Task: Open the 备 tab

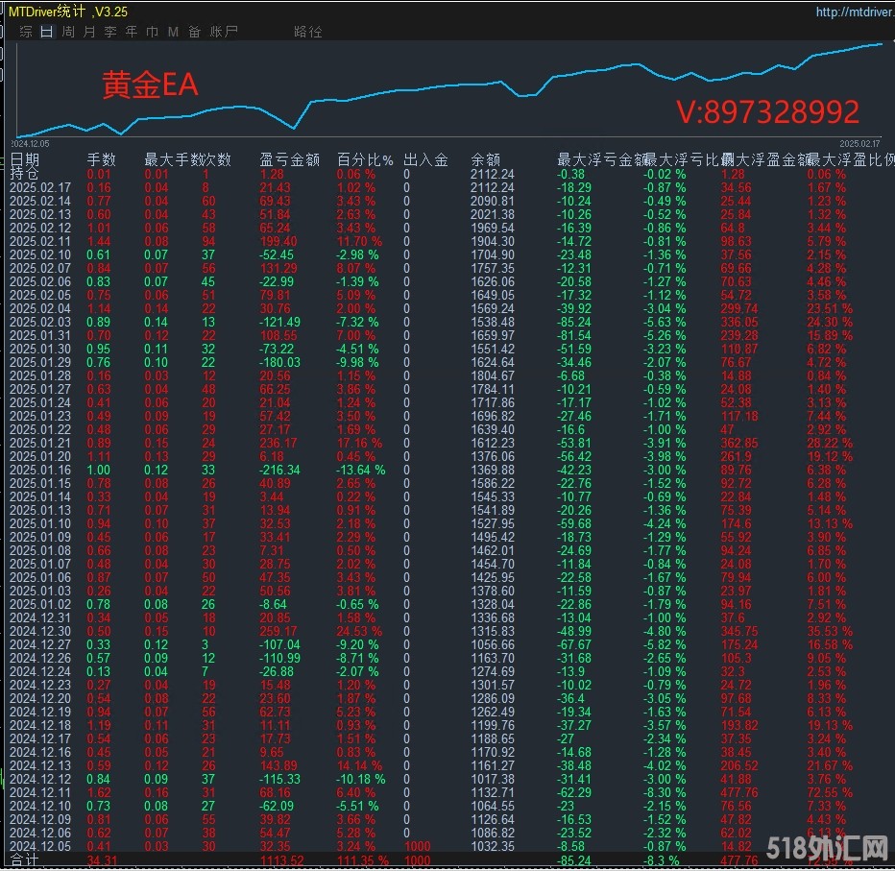Action: pos(194,32)
